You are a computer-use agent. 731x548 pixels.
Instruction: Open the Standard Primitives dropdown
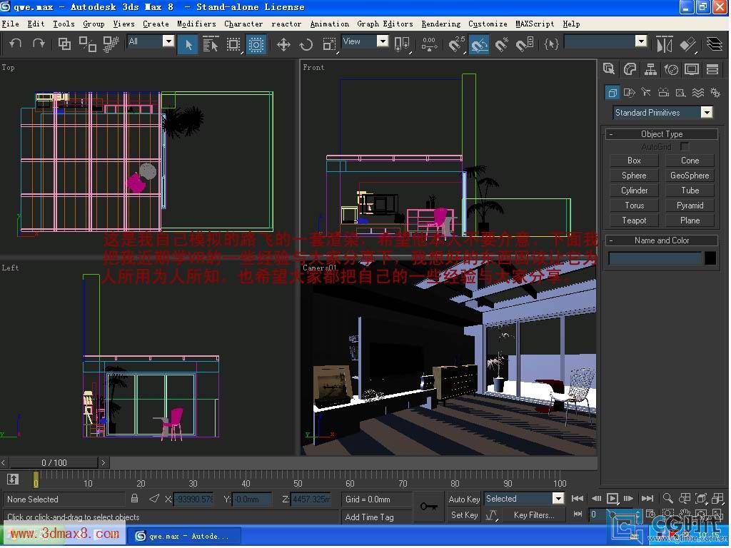(x=662, y=113)
